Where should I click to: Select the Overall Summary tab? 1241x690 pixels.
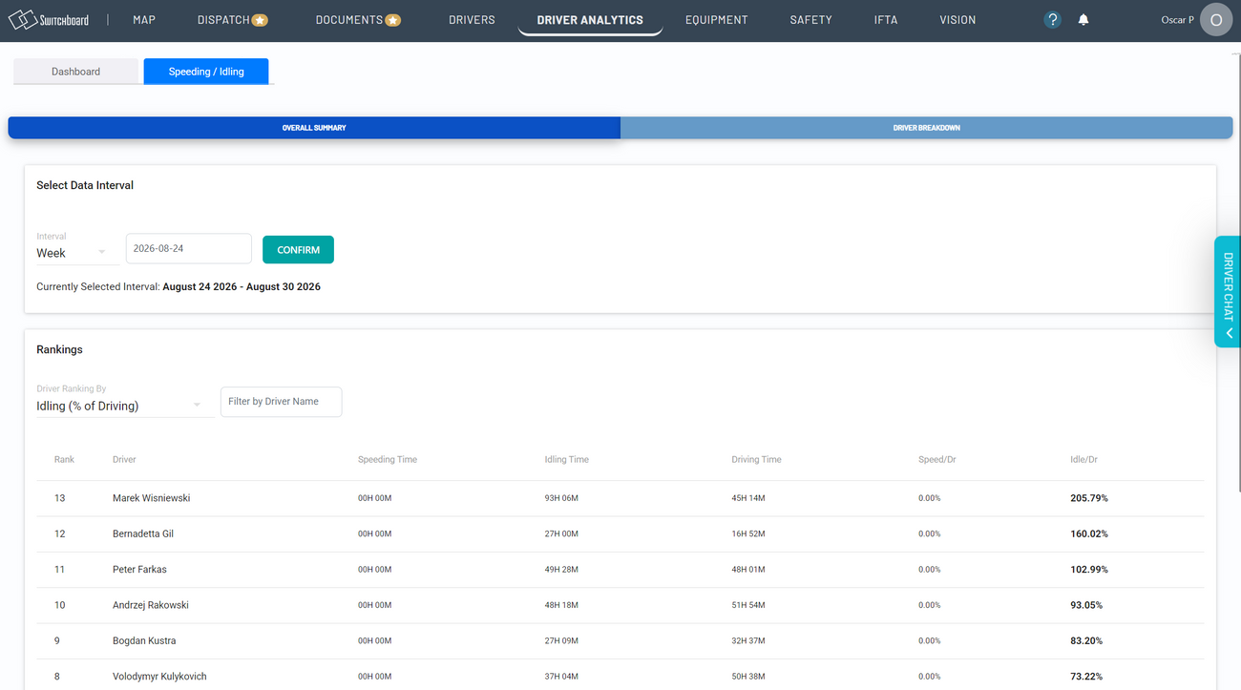(x=314, y=128)
